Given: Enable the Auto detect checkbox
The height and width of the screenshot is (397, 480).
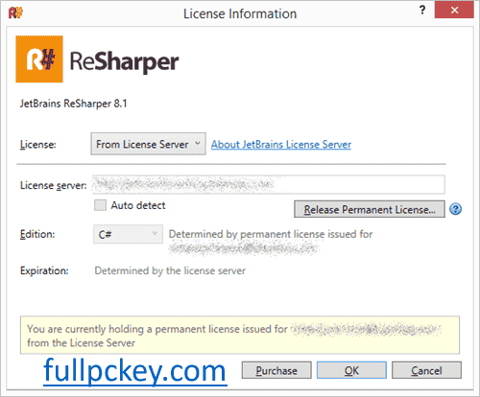Looking at the screenshot, I should pos(100,205).
